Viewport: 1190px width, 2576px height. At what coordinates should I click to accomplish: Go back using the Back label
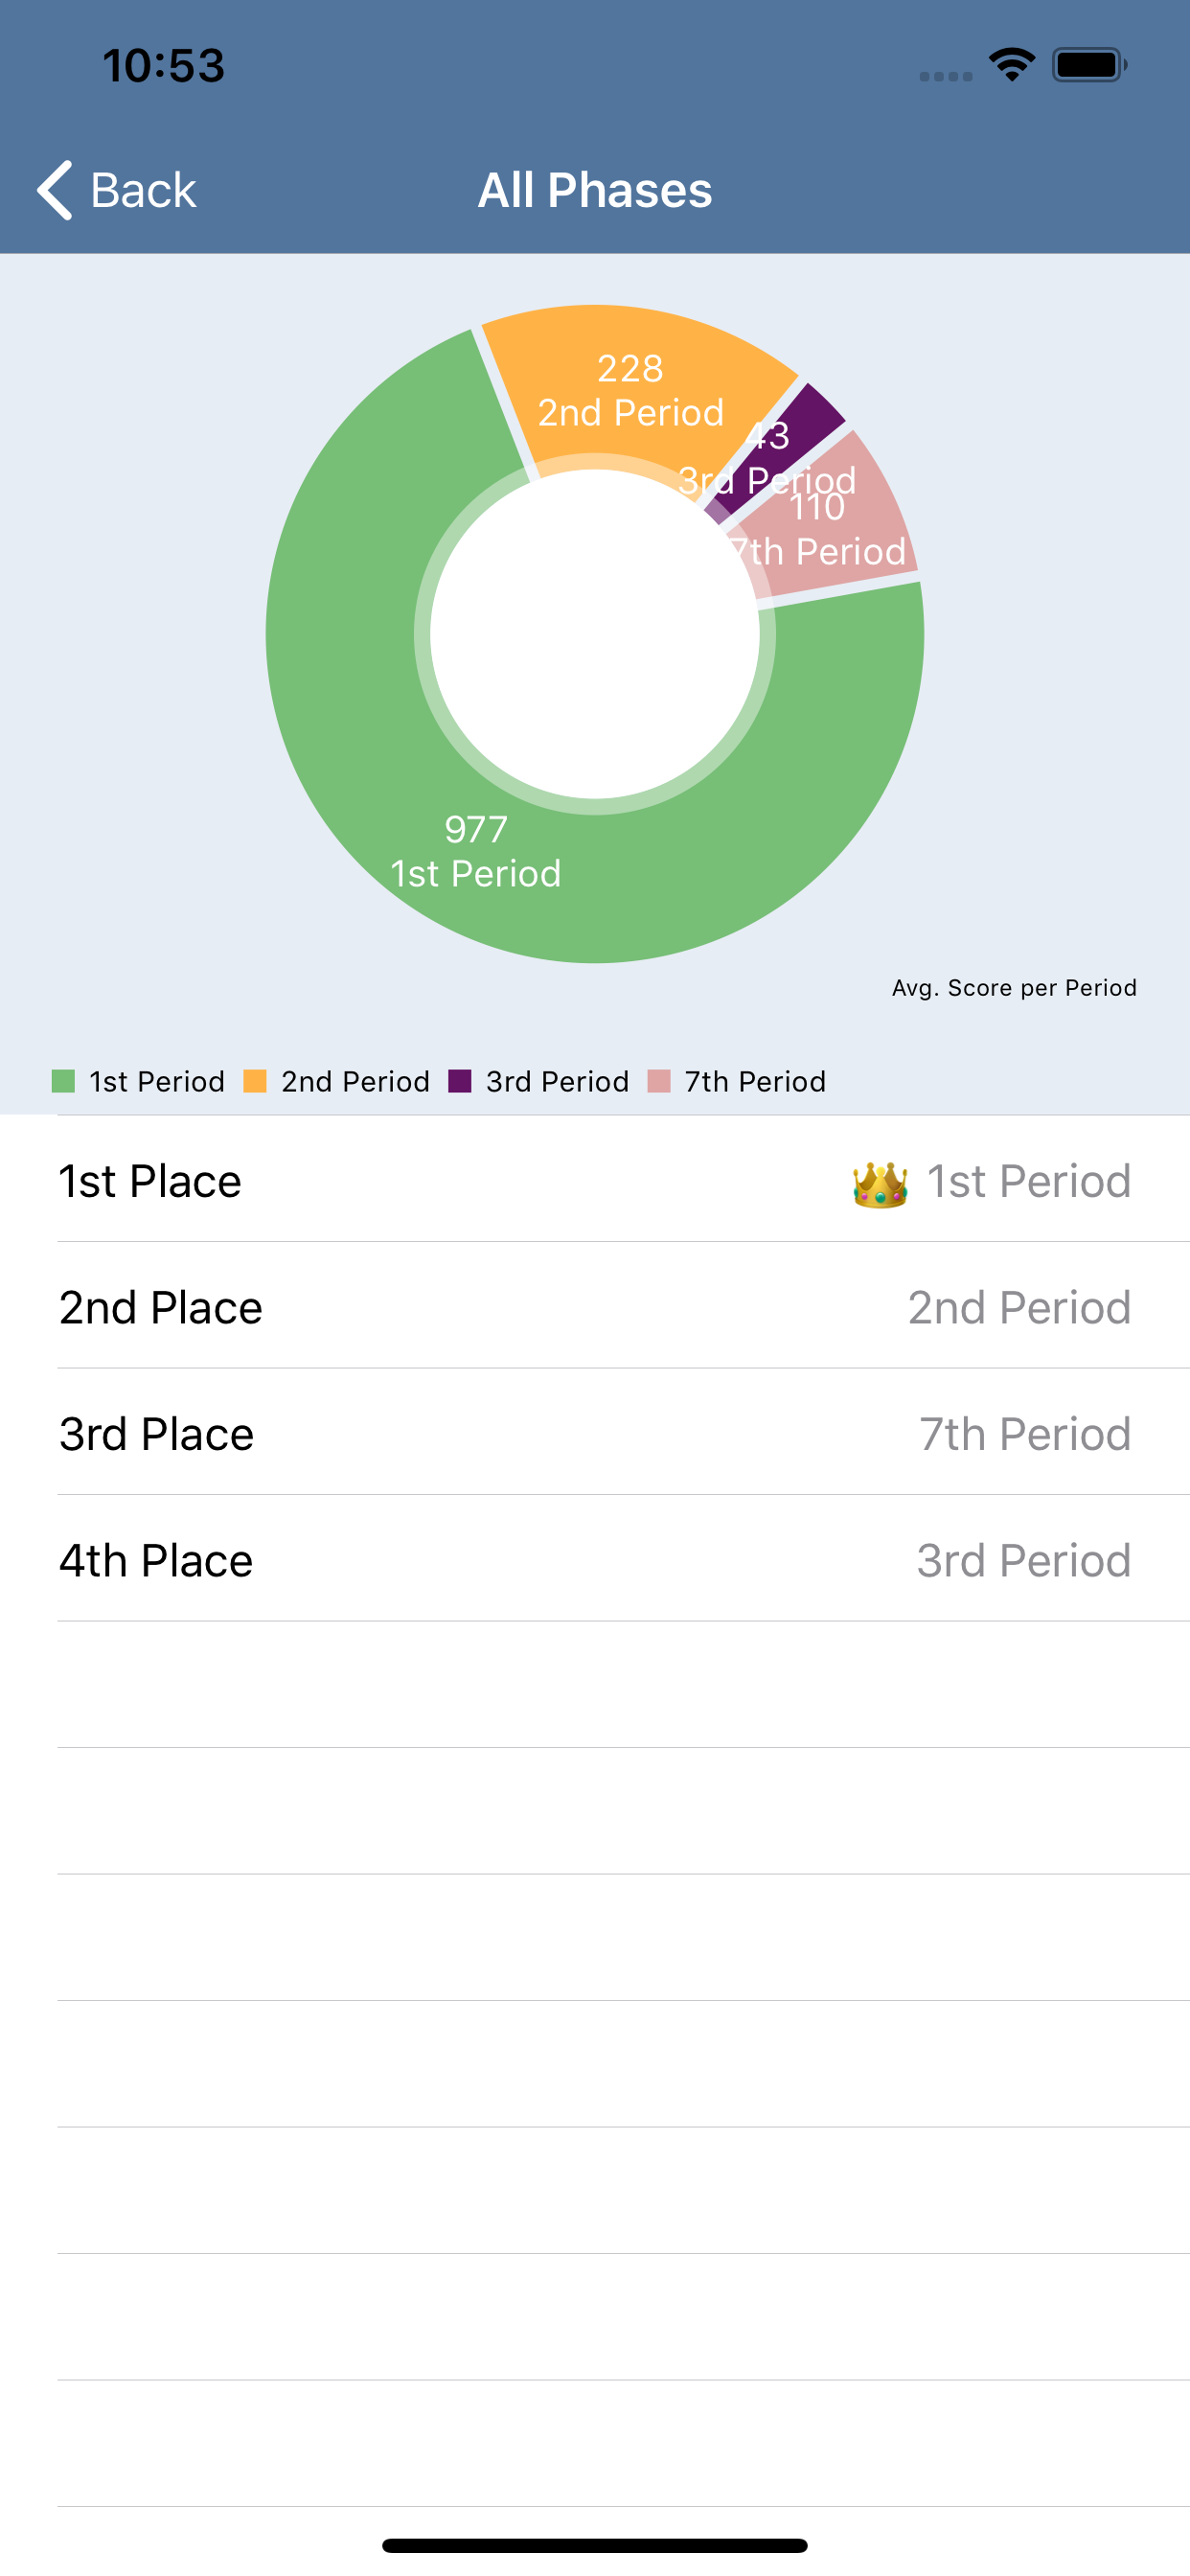click(143, 190)
